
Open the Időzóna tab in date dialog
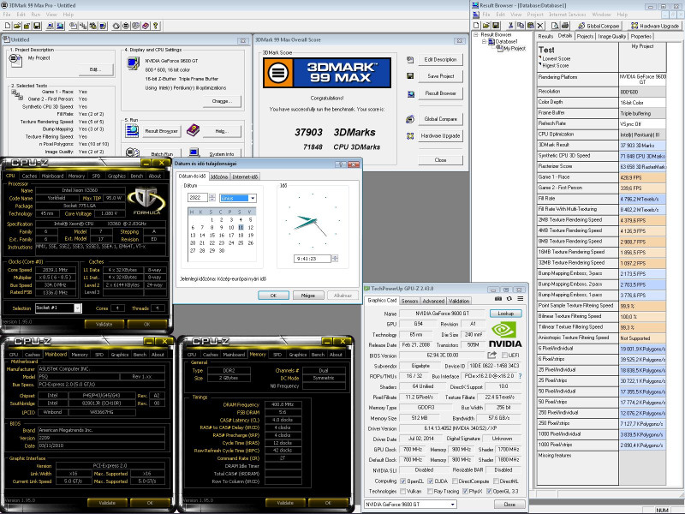click(x=219, y=177)
